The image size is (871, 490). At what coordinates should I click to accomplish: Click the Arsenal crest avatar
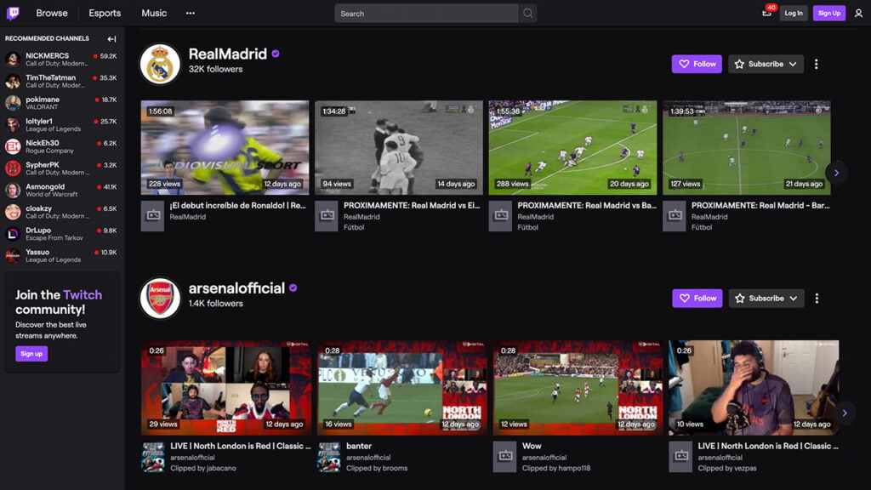160,299
